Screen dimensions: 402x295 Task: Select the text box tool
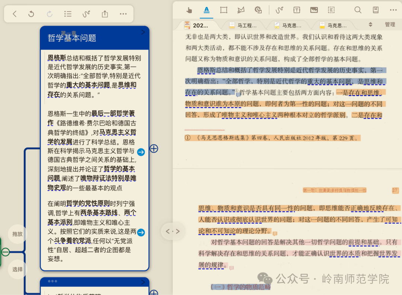pos(297,10)
